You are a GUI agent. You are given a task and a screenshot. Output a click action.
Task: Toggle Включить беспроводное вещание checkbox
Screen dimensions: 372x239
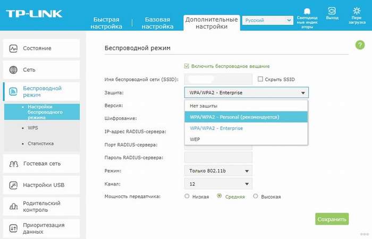187,66
